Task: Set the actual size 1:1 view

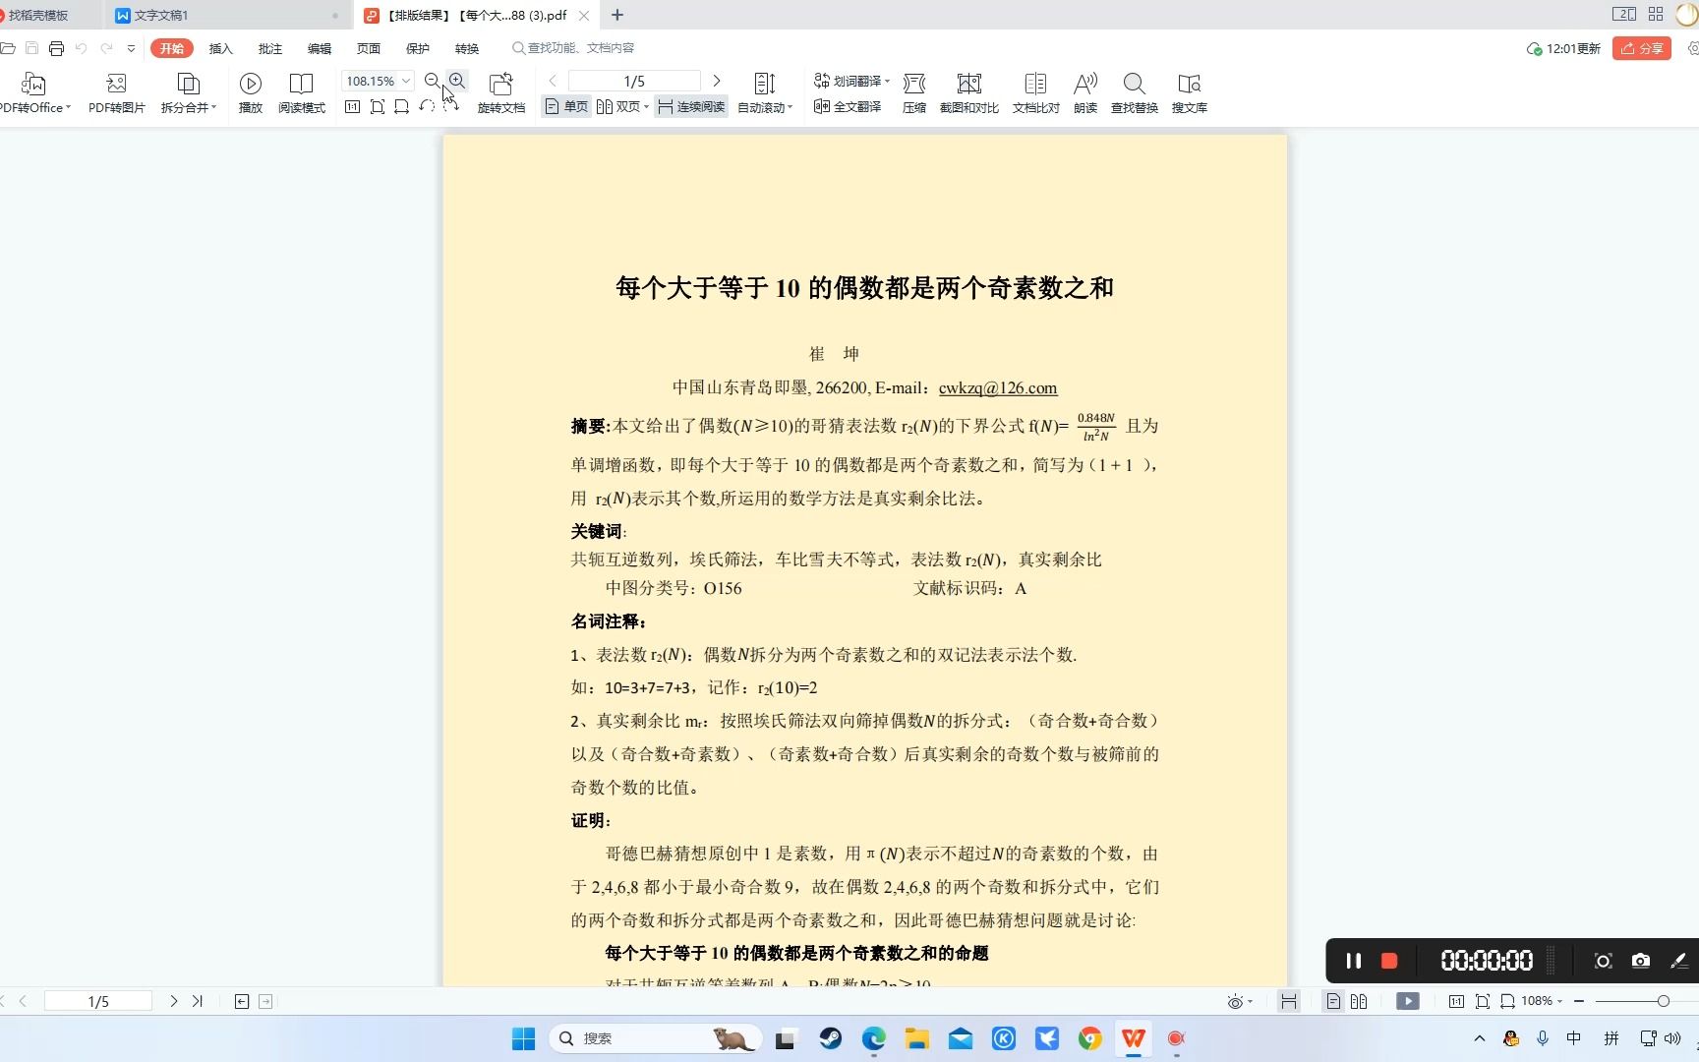Action: (x=353, y=106)
